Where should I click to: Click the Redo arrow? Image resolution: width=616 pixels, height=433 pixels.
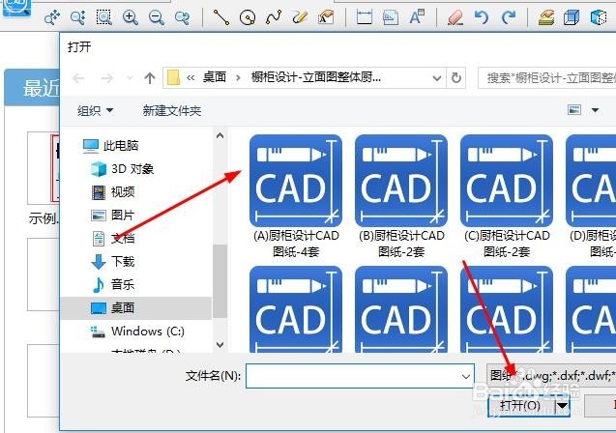pos(509,17)
